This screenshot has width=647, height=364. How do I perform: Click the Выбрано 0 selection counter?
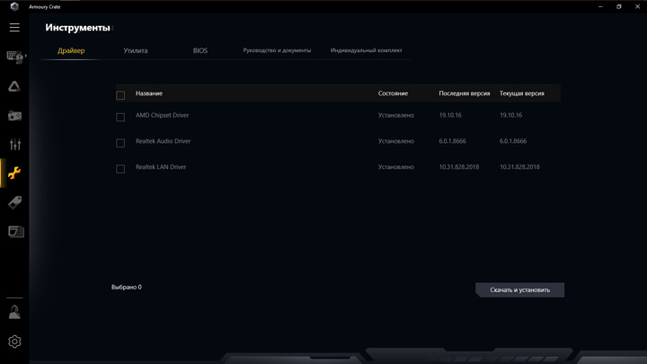click(x=127, y=288)
